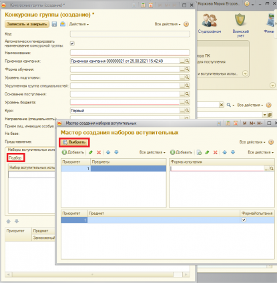This screenshot has height=283, width=277.
Task: Open calendar in Конкурсные группы title bar
Action: pos(151,5)
